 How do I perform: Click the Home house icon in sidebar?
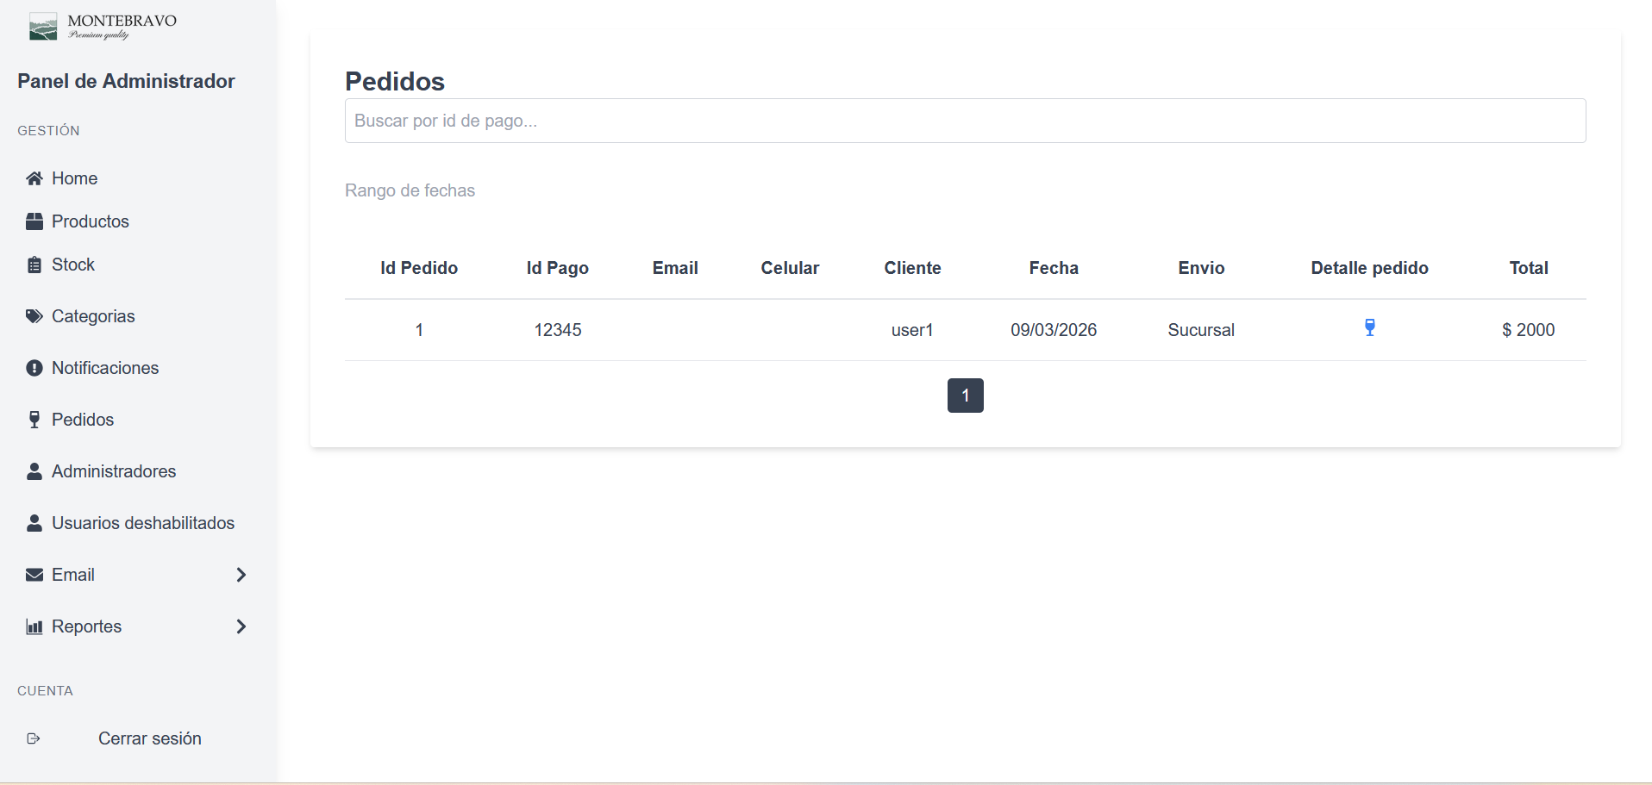coord(34,178)
